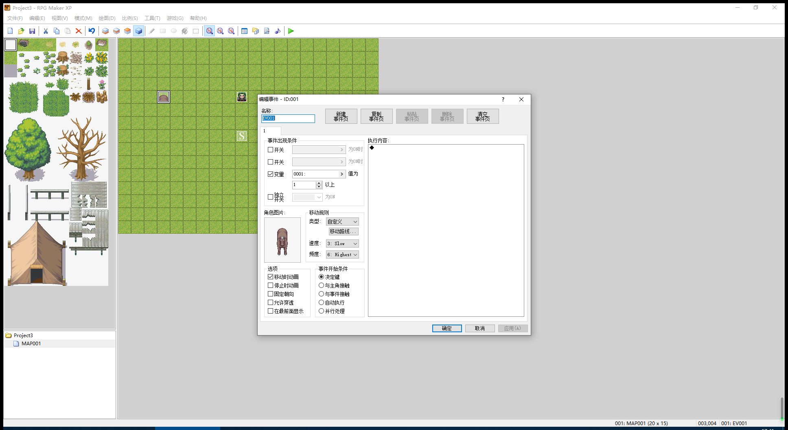This screenshot has width=788, height=430.
Task: Check the 允许穿透 option
Action: 270,303
